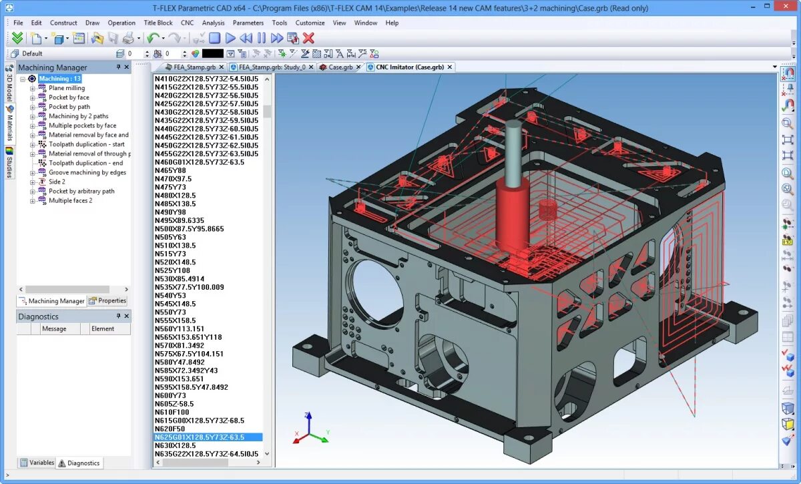Open the Analysis menu
Screen dimensions: 801x484
[214, 23]
